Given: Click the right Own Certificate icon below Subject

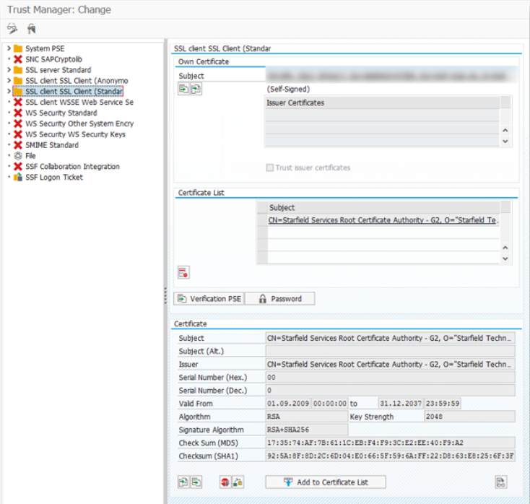Looking at the screenshot, I should click(196, 90).
